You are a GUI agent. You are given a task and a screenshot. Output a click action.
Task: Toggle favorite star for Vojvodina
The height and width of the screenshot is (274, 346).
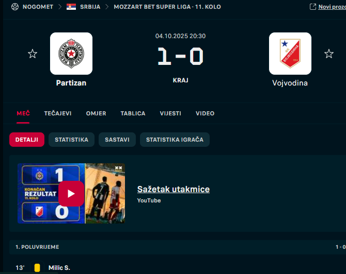coord(329,54)
